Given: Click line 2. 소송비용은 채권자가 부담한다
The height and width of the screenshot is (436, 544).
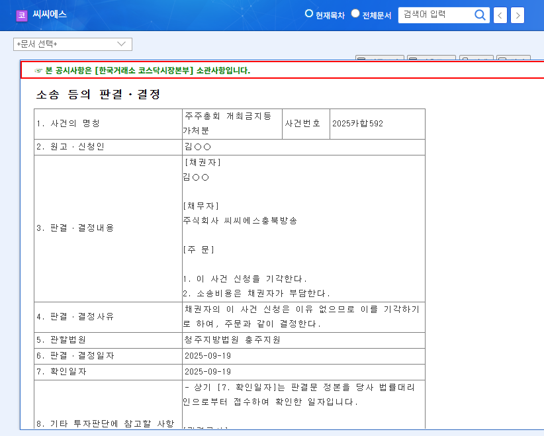Looking at the screenshot, I should (x=256, y=294).
